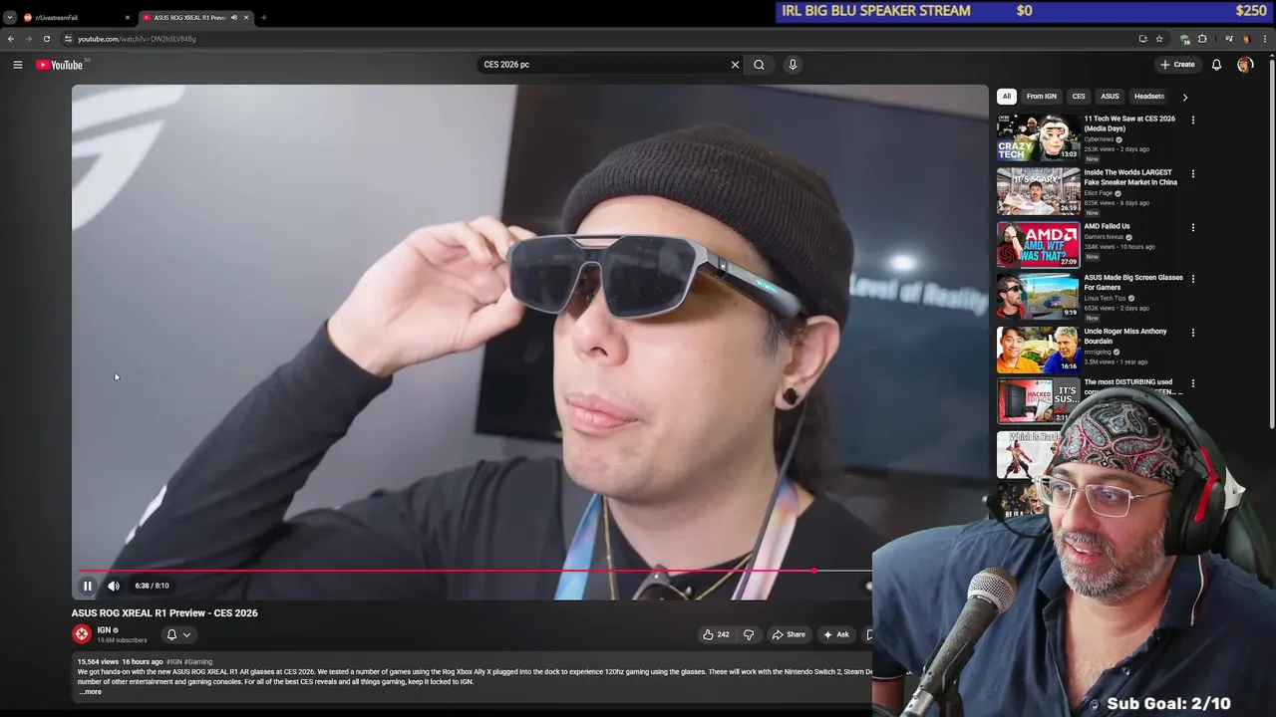
Task: Dislike the video with thumbs down
Action: 749,634
